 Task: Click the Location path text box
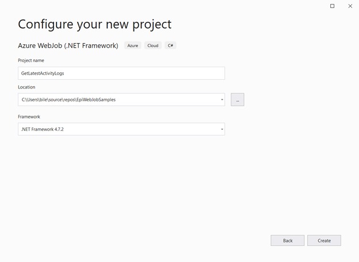pyautogui.click(x=115, y=100)
